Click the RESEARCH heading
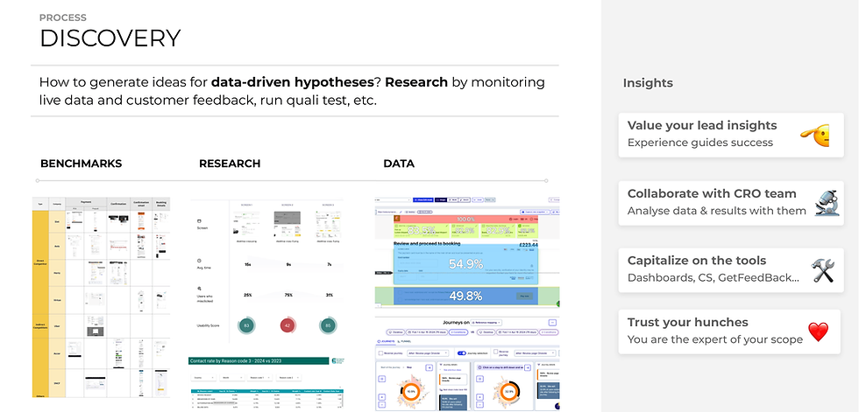The image size is (859, 412). point(230,164)
